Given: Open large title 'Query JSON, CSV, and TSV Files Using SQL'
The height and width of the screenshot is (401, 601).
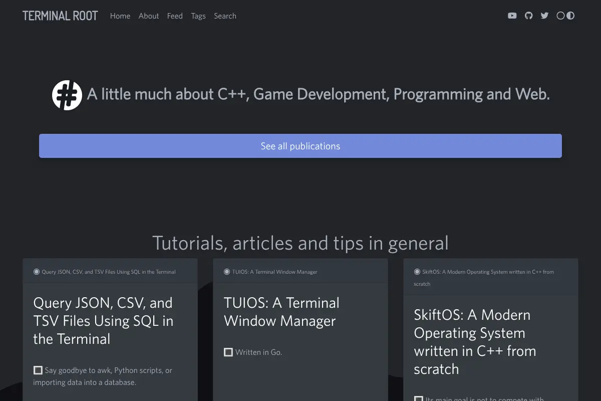Looking at the screenshot, I should tap(103, 321).
